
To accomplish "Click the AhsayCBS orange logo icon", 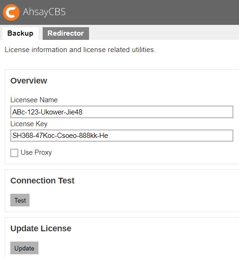I will [11, 12].
